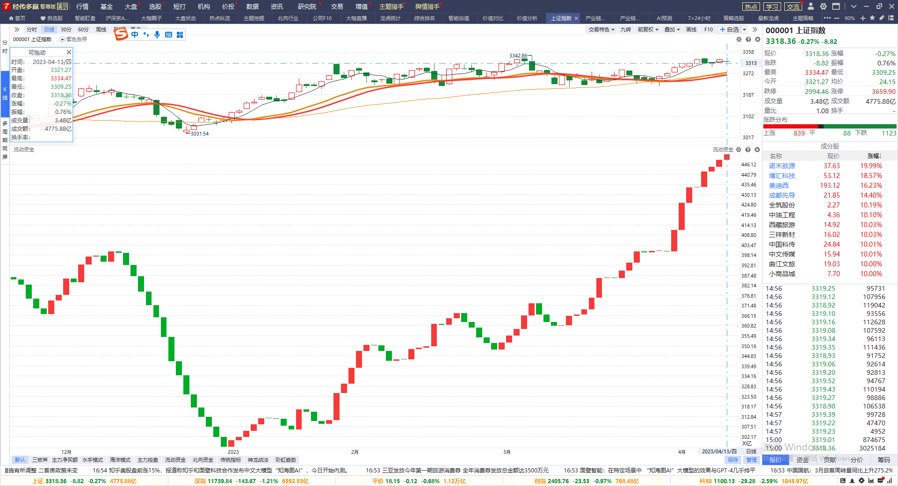Open the Sogou toolbox grid icon

pos(180,35)
